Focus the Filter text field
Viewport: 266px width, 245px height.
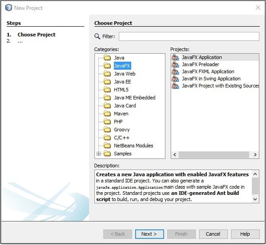(189, 36)
